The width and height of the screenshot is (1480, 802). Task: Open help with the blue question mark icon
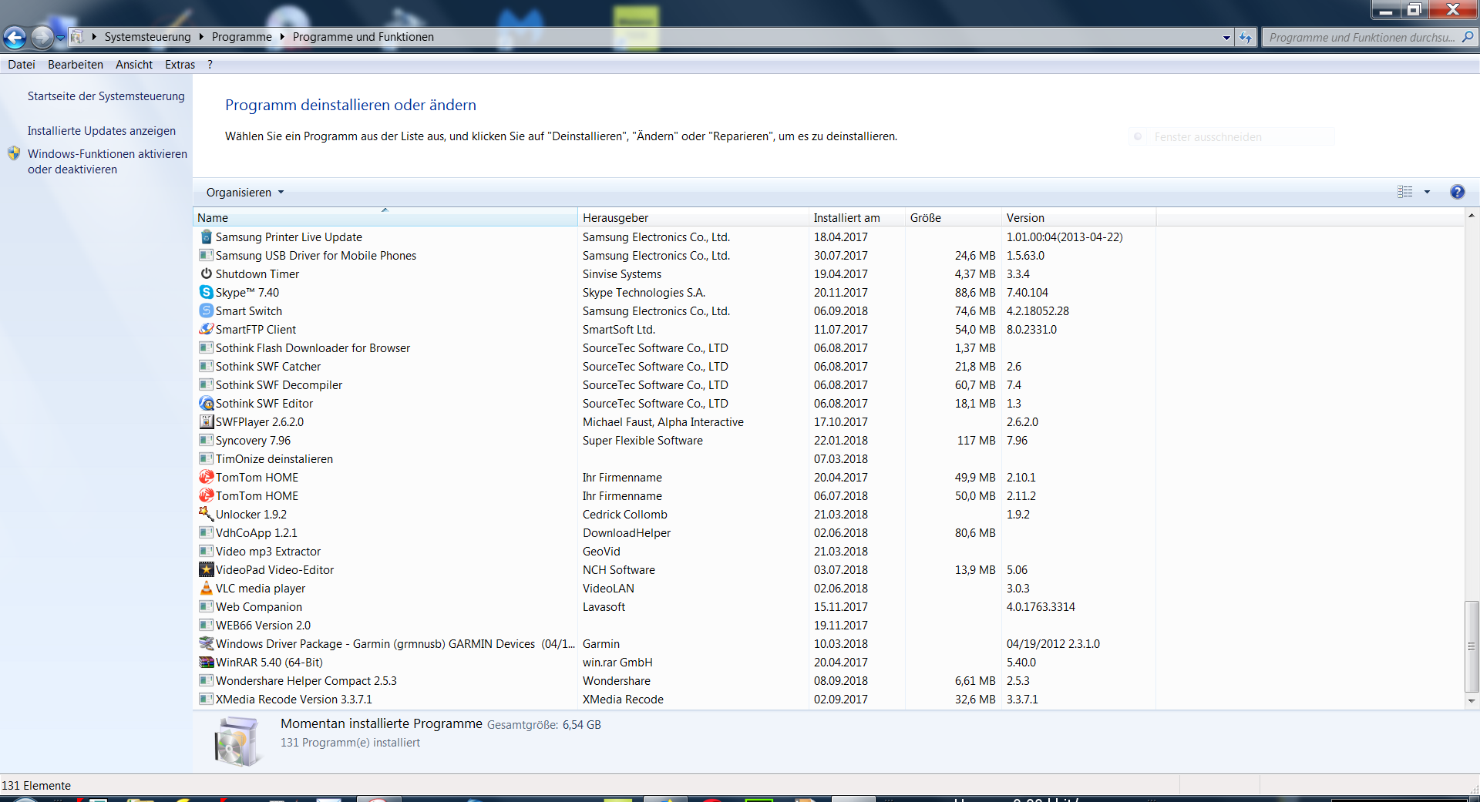coord(1457,192)
